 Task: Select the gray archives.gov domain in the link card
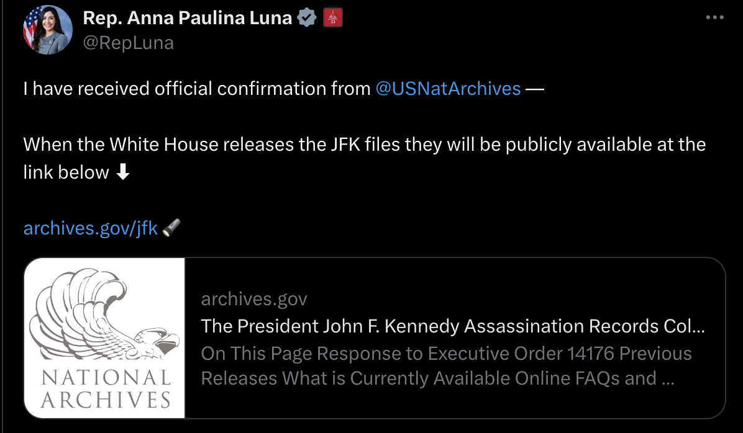pos(254,299)
